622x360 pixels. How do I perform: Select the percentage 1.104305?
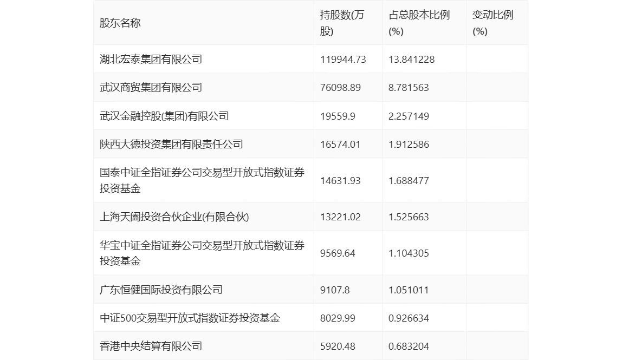tap(409, 253)
